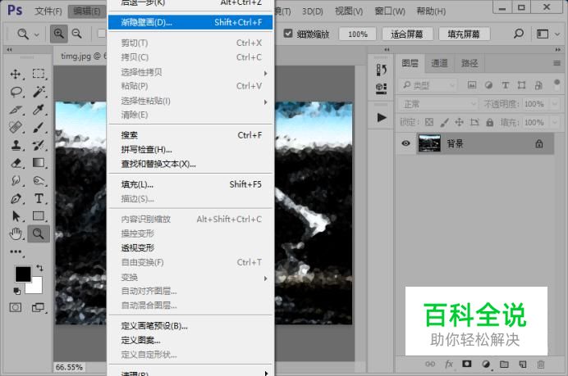
Task: Toggle scrubby zoom checkbox 细微缩放
Action: click(288, 34)
